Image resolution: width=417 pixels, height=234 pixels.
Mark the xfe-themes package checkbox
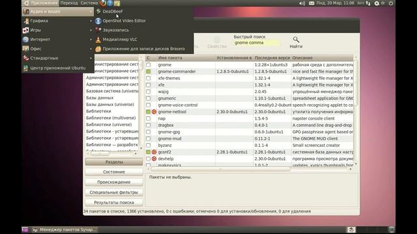coord(149,78)
